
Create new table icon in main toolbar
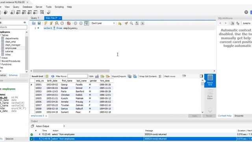click(19, 12)
